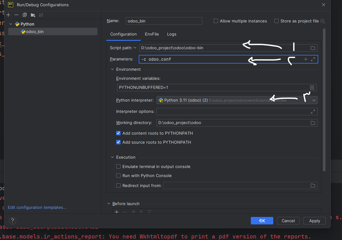Enable Allow multiple instances

click(x=216, y=21)
